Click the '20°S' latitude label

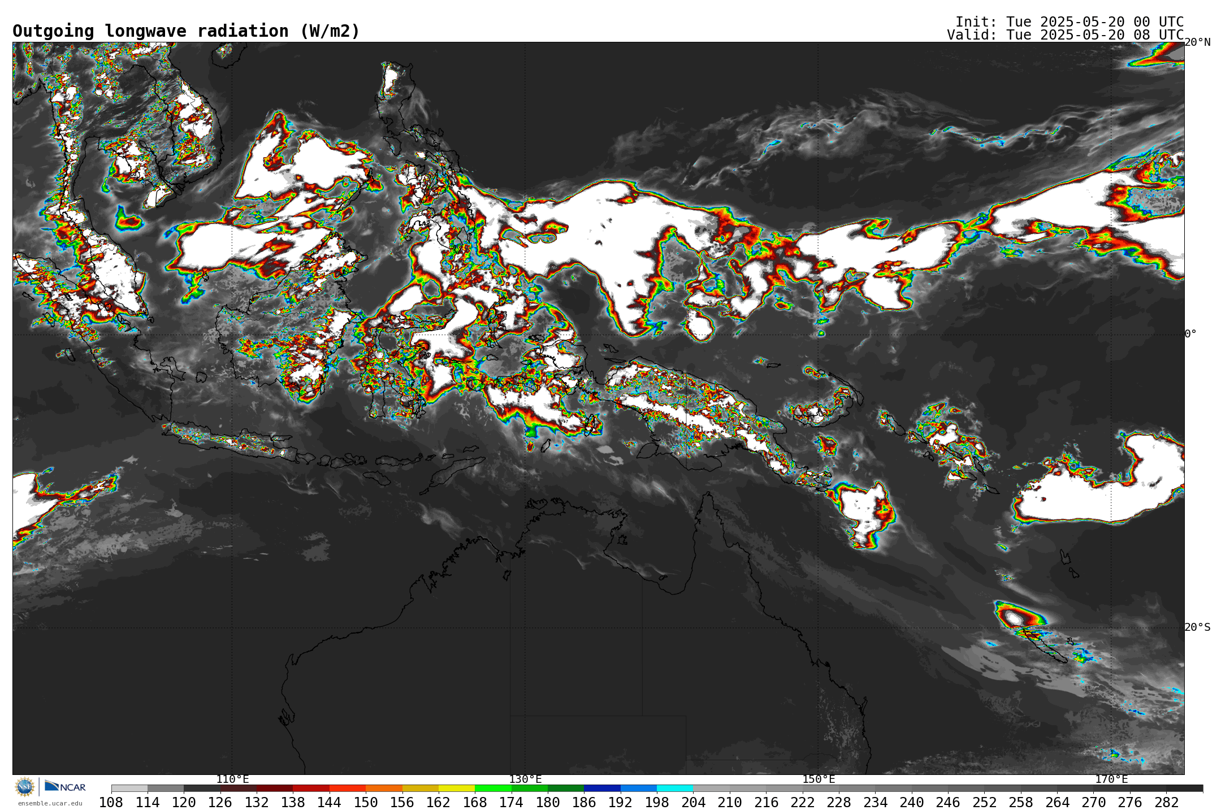(x=1197, y=627)
